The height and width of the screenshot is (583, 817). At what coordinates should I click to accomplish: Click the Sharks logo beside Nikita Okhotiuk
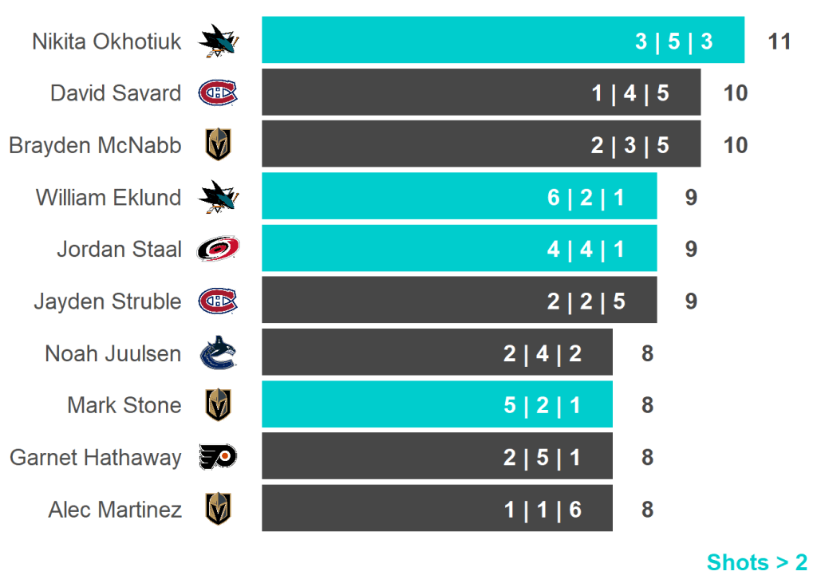point(218,41)
